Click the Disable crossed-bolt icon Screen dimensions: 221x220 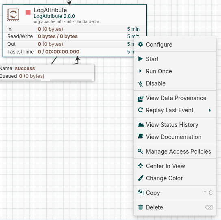[141, 84]
